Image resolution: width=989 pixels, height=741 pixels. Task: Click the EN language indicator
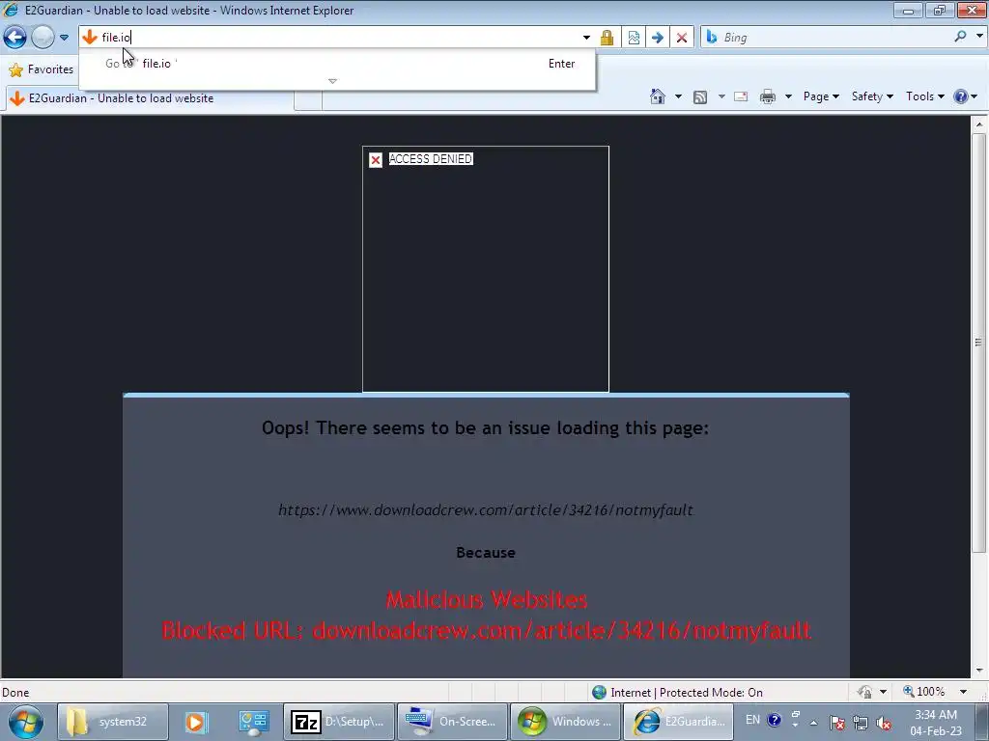click(x=752, y=720)
